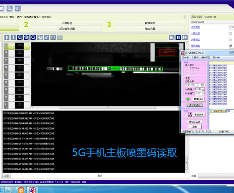
Task: Click the up arrow toolbar icon
Action: 7,38
